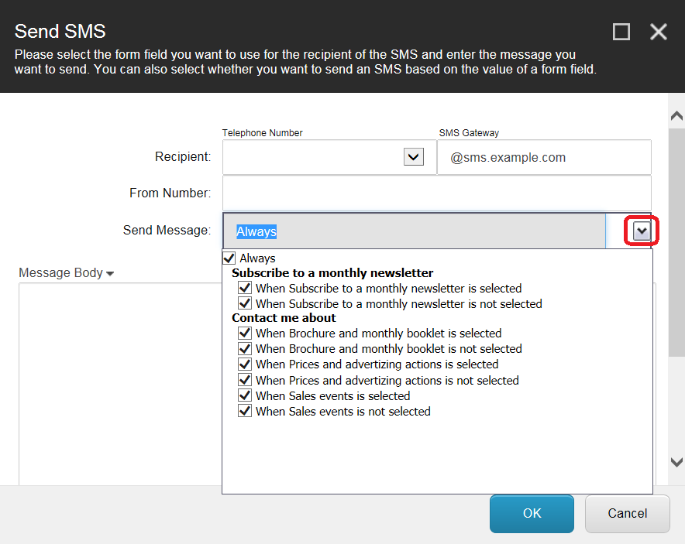
Task: Uncheck When Sales events is selected
Action: click(x=245, y=396)
